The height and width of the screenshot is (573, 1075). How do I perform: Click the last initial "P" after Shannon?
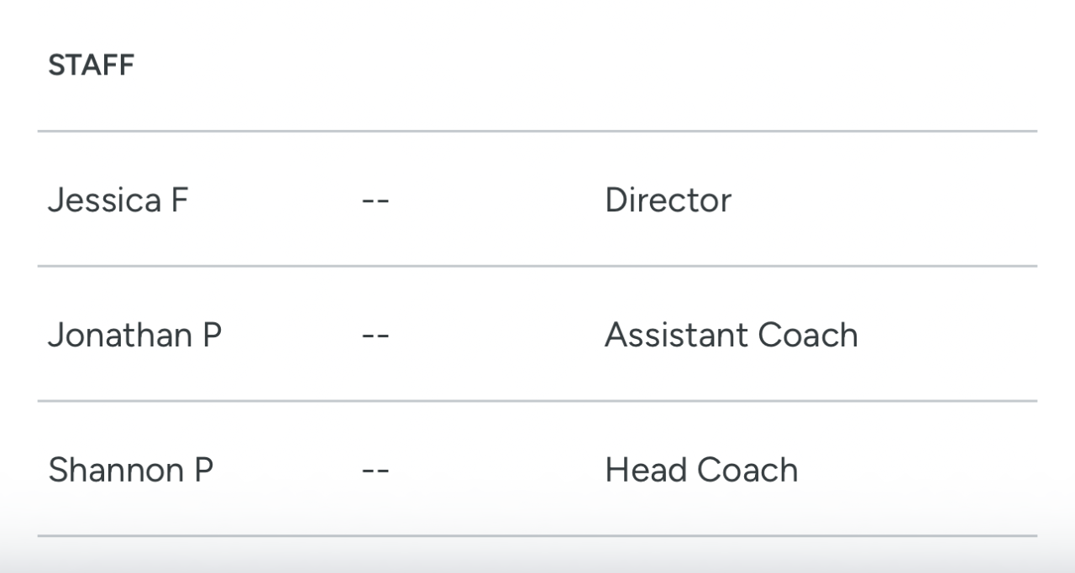tap(204, 470)
